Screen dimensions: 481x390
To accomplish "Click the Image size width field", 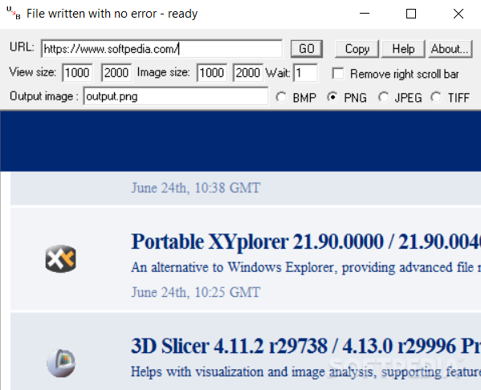I will point(212,73).
